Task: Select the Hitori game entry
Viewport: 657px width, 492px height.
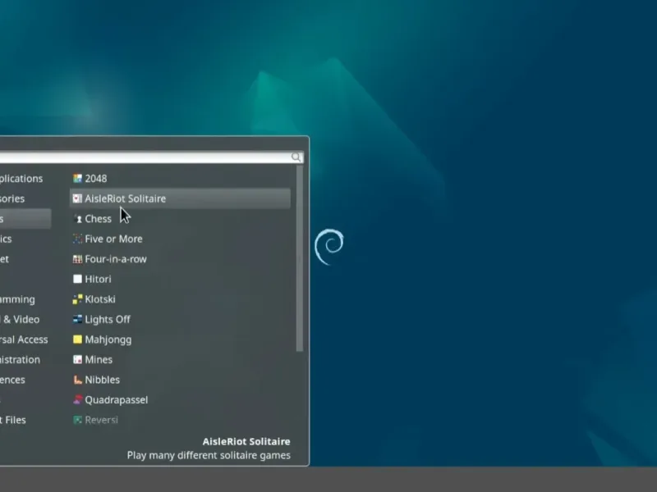Action: coord(180,279)
